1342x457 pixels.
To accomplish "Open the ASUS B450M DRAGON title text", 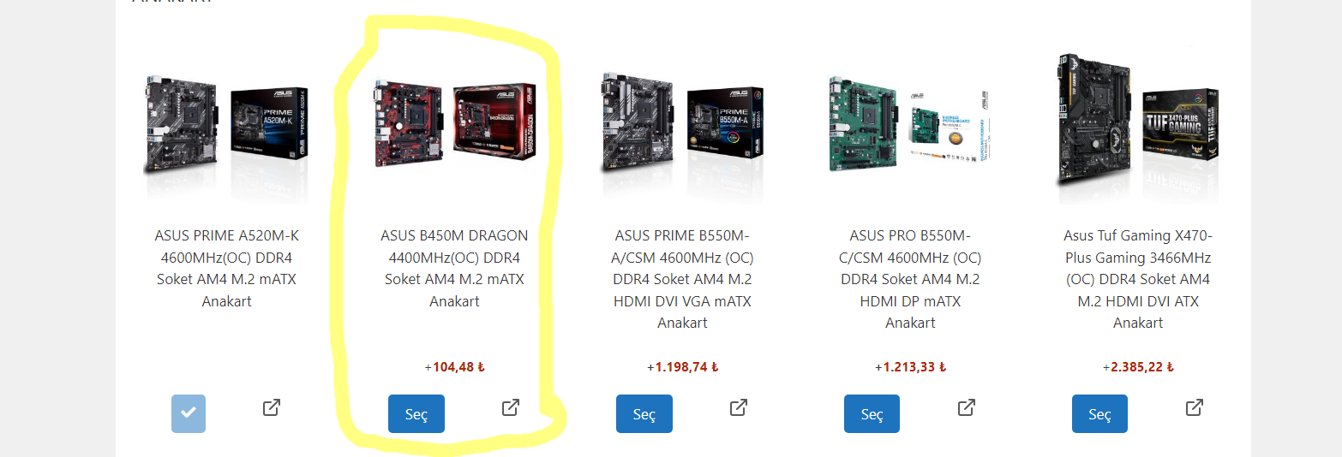I will coord(454,268).
